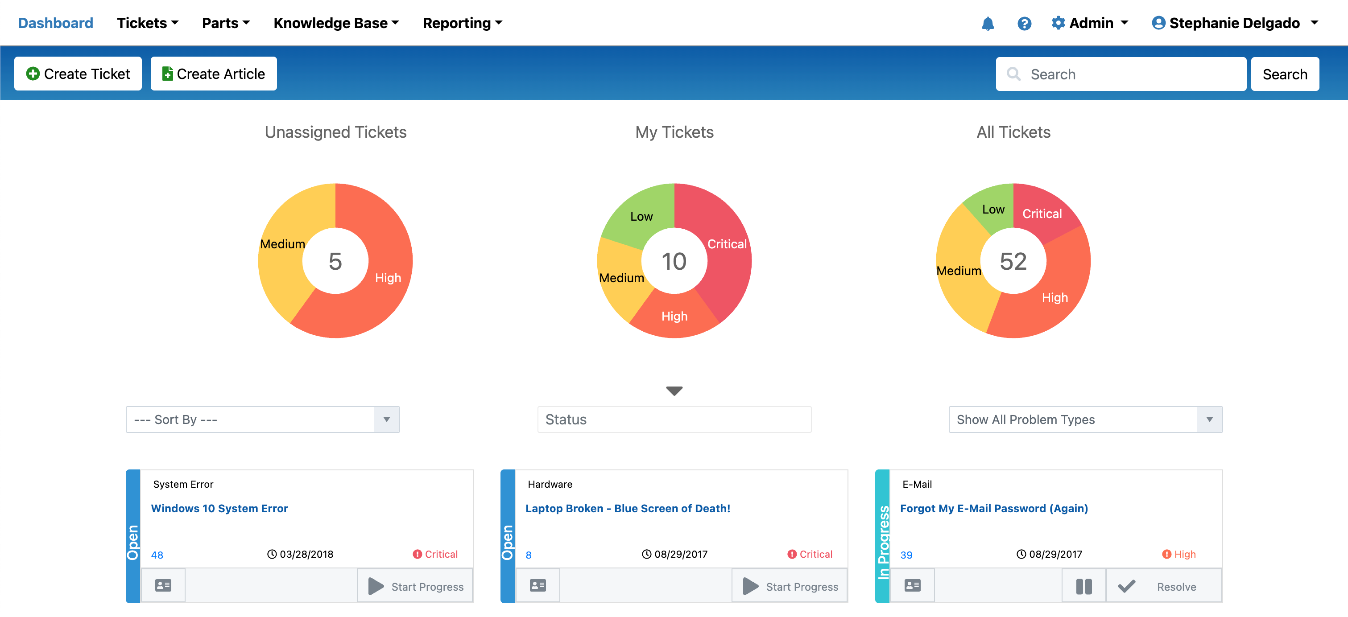The width and height of the screenshot is (1348, 617).
Task: Click contact card icon on Windows 10 ticket
Action: [x=163, y=586]
